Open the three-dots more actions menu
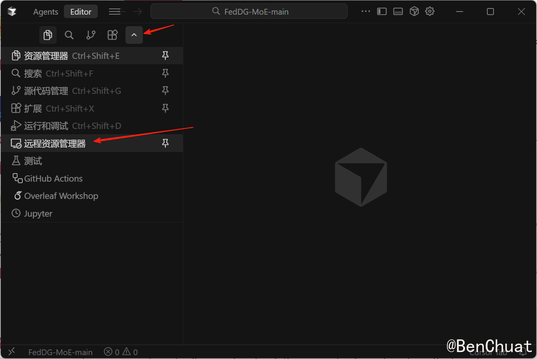Viewport: 537px width, 359px height. (365, 12)
